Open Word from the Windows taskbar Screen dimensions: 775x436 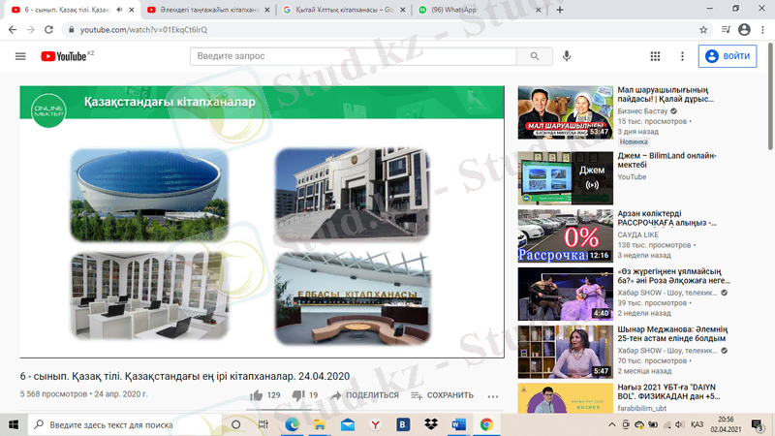458,424
